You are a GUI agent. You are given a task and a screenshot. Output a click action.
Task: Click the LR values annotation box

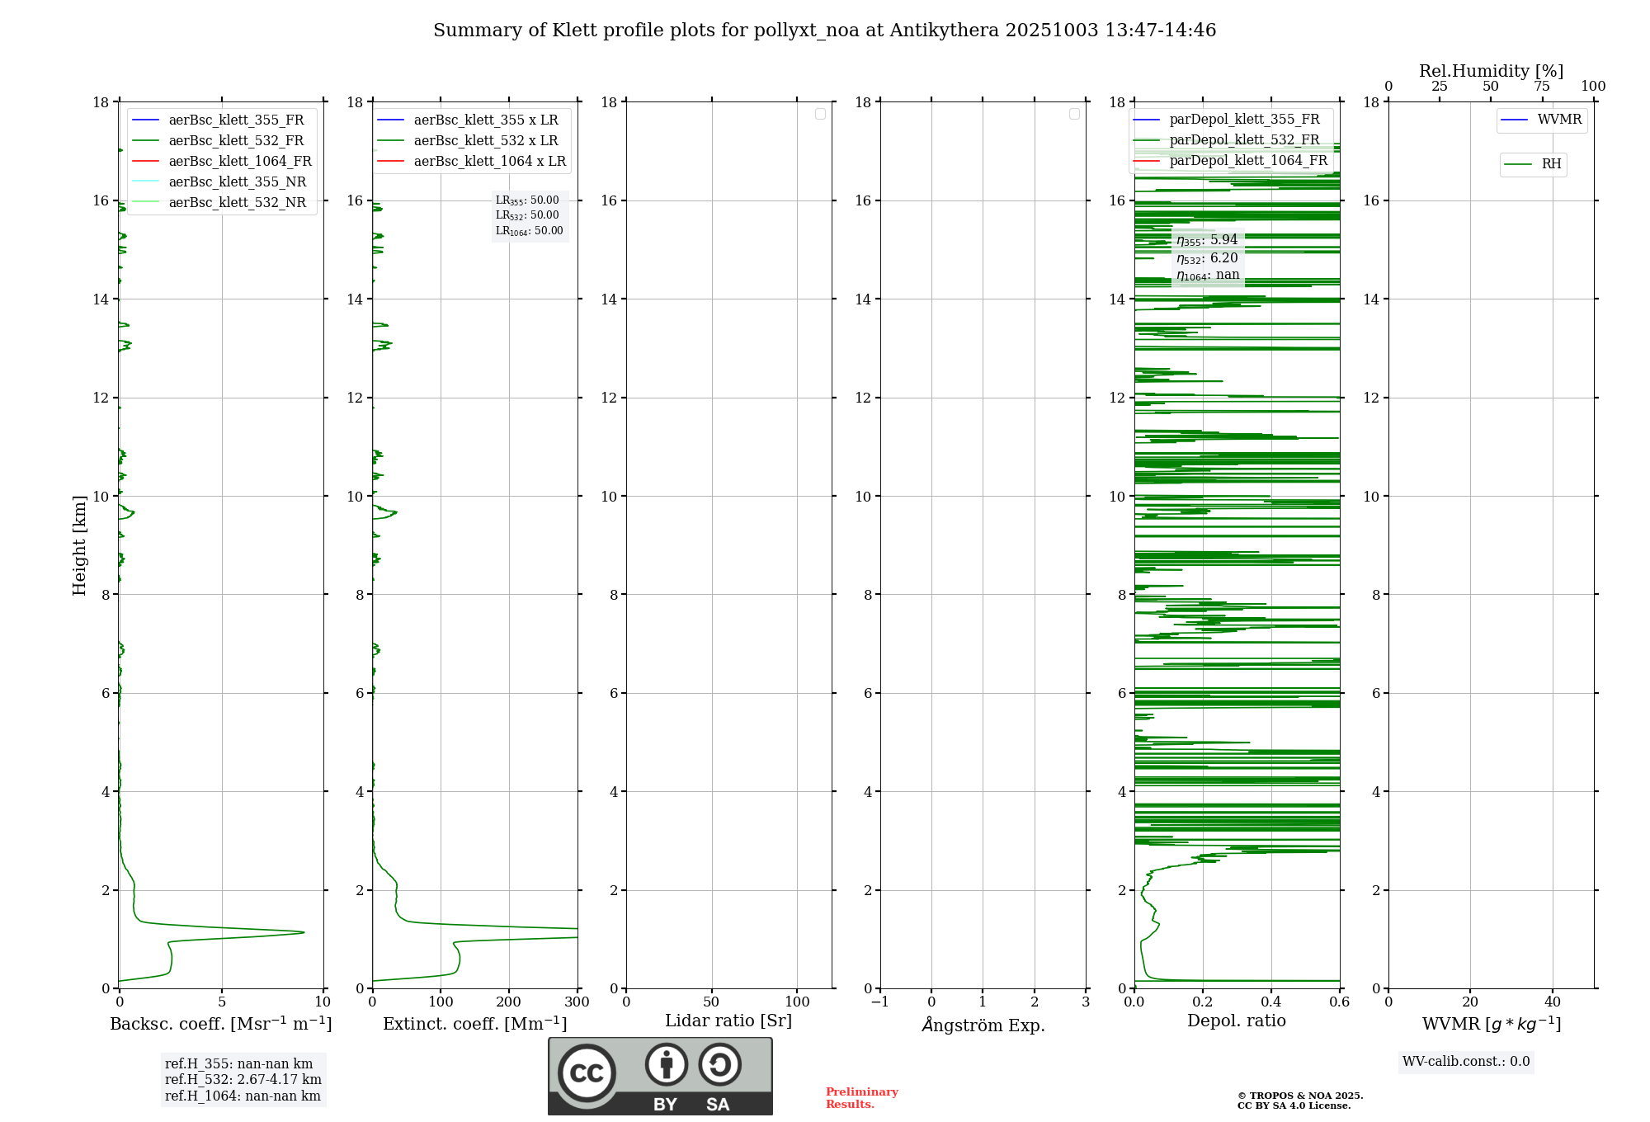(x=529, y=215)
